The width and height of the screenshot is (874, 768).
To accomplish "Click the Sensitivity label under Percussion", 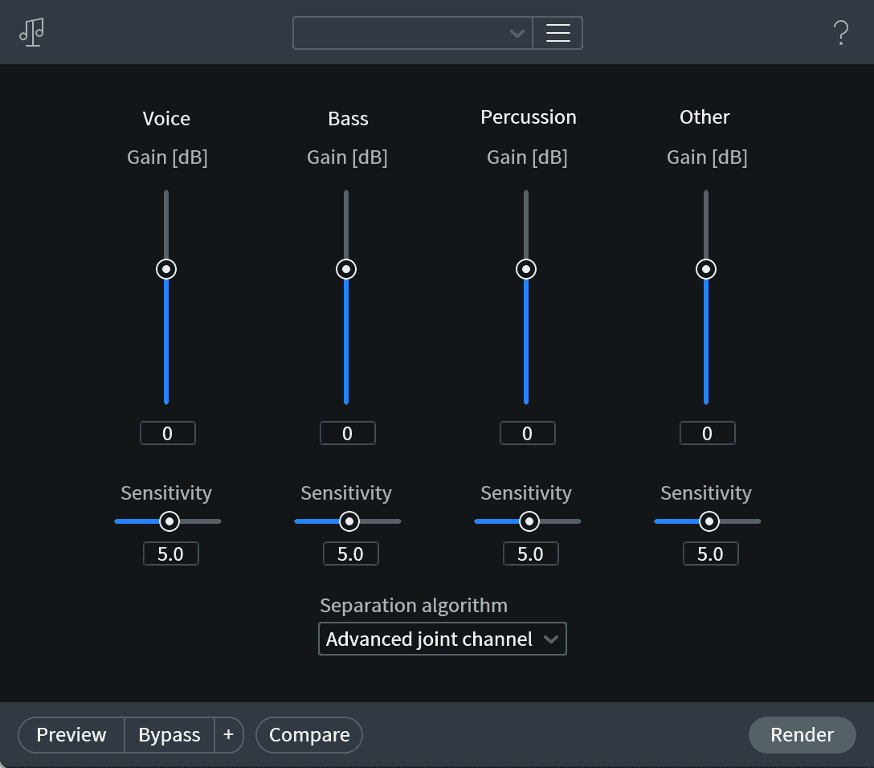I will click(526, 492).
